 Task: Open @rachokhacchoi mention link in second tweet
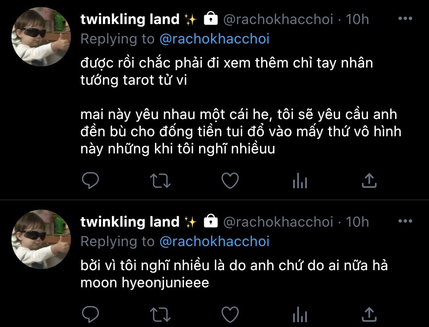[x=214, y=242]
